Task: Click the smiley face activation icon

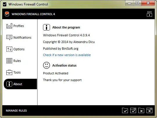Action: click(47, 65)
